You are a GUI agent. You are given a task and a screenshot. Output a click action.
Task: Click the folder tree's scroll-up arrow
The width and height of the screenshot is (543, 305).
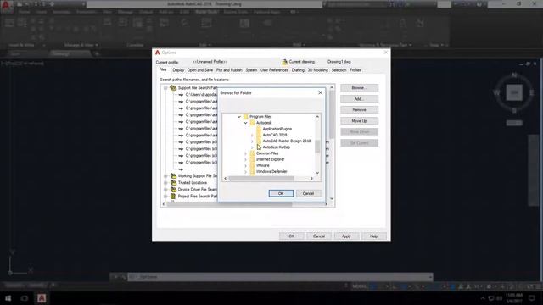317,117
